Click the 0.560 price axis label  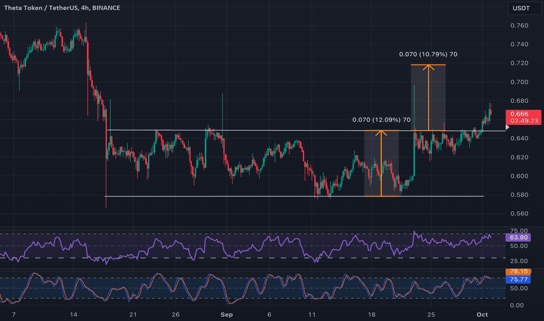(519, 214)
